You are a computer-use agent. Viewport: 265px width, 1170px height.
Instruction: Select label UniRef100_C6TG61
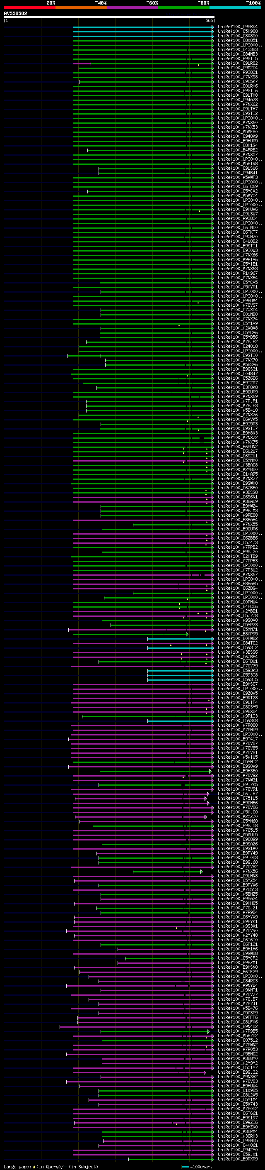coord(238,1113)
